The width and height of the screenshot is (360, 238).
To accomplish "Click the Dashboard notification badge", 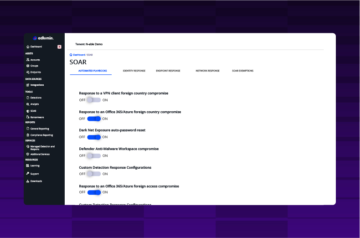I will click(59, 47).
